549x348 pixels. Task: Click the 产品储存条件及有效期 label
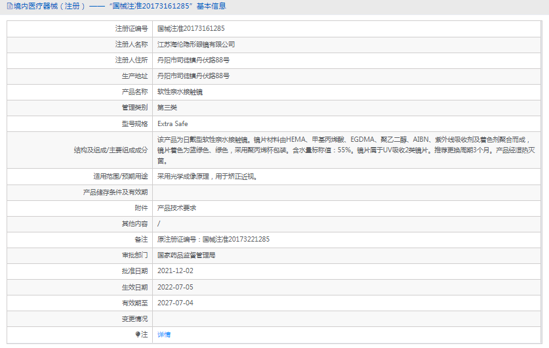click(115, 192)
